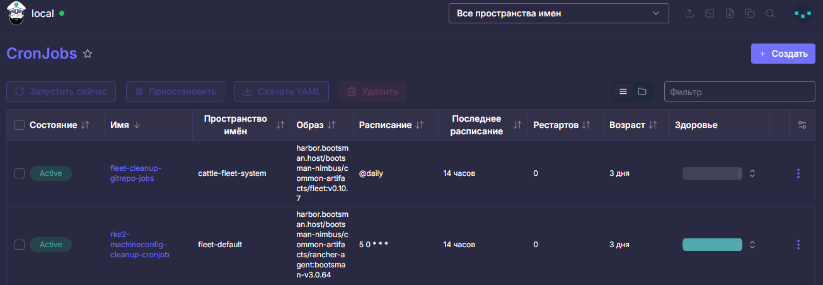Click the @daily schedule value
The image size is (823, 285).
coord(371,173)
